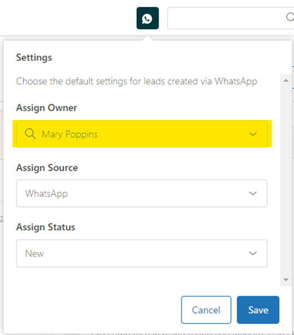This screenshot has width=294, height=335.
Task: Click the search icon inside Assign Owner field
Action: (x=30, y=134)
